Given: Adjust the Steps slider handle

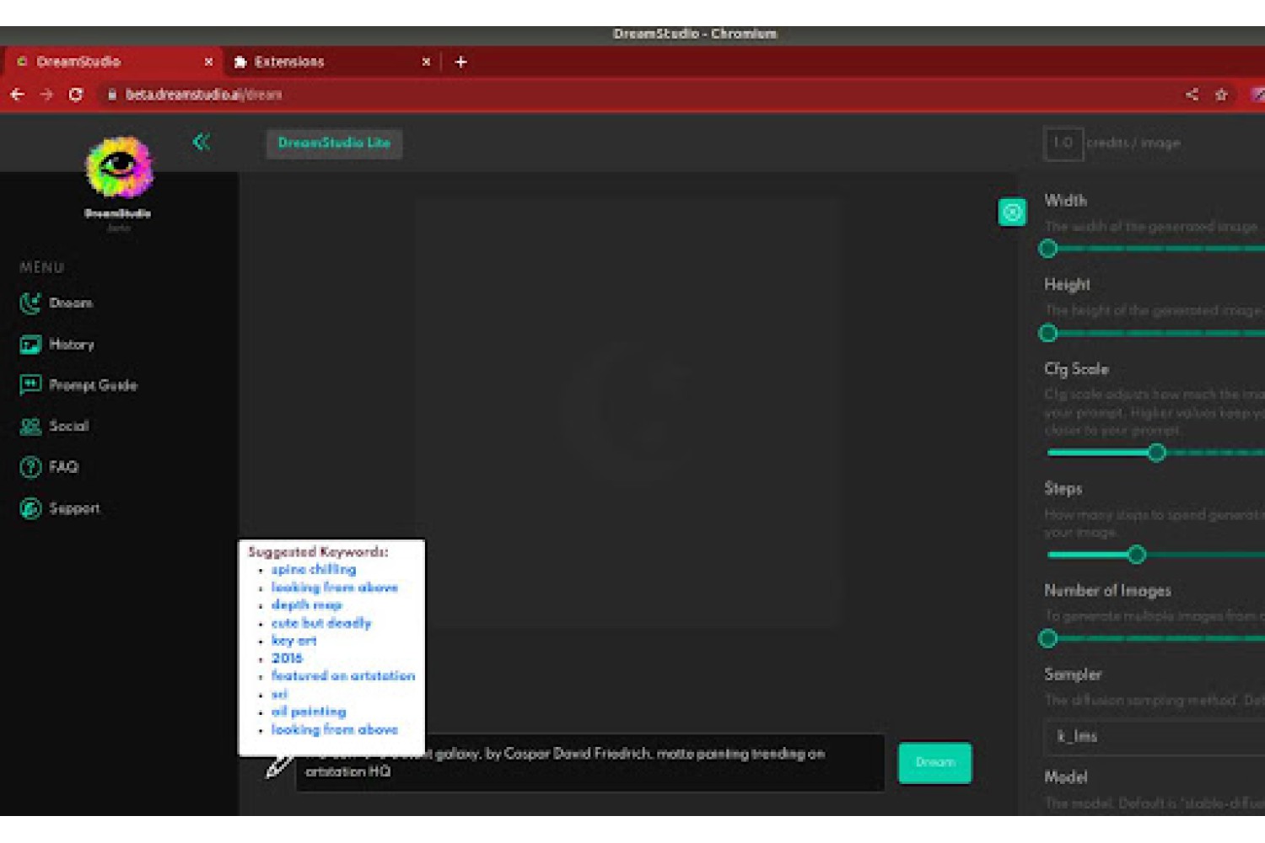Looking at the screenshot, I should 1137,555.
